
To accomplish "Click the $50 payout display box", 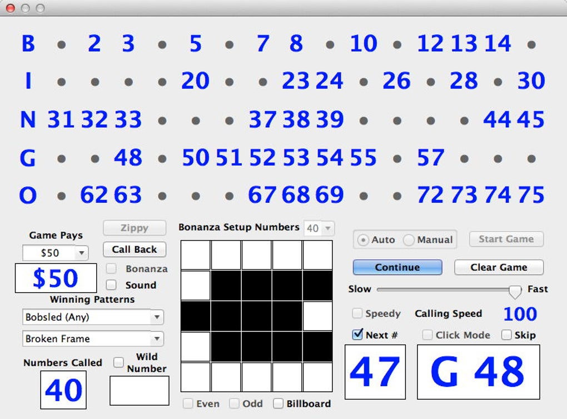I will 56,278.
